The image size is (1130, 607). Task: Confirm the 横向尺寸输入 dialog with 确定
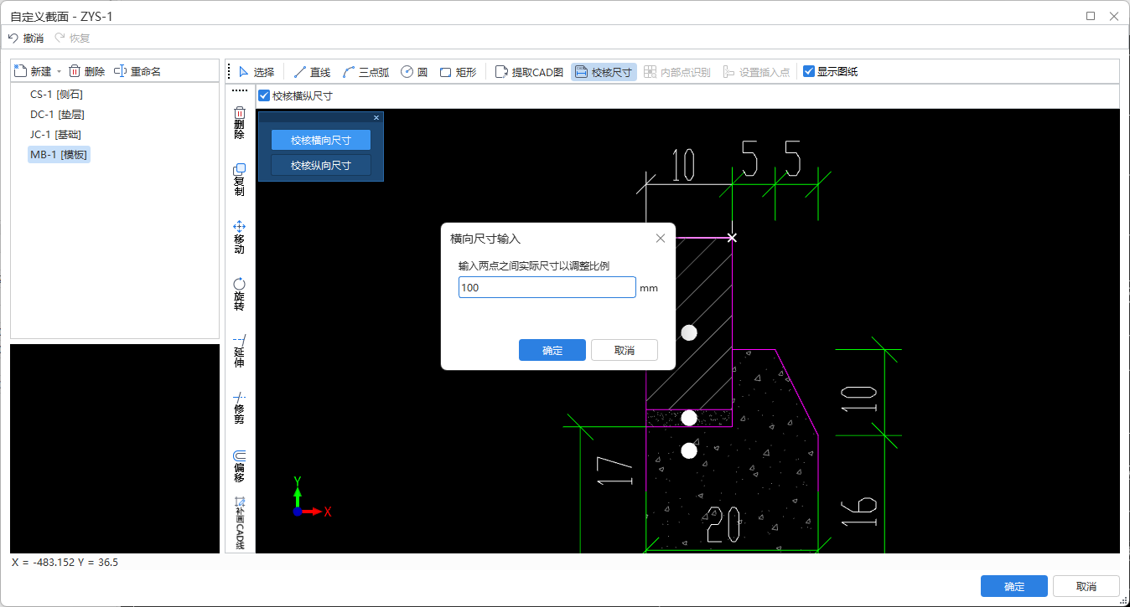click(552, 350)
